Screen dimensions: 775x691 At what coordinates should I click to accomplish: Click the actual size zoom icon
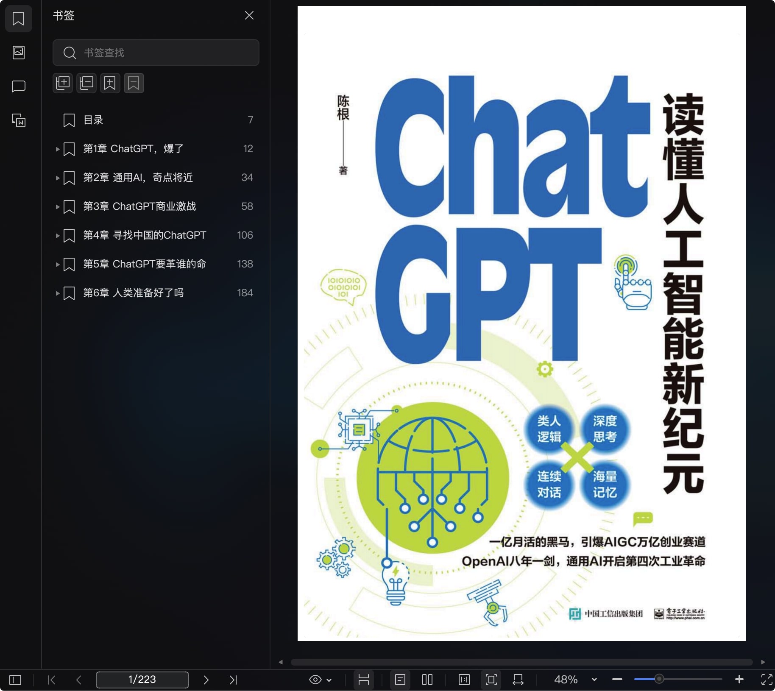(x=464, y=680)
